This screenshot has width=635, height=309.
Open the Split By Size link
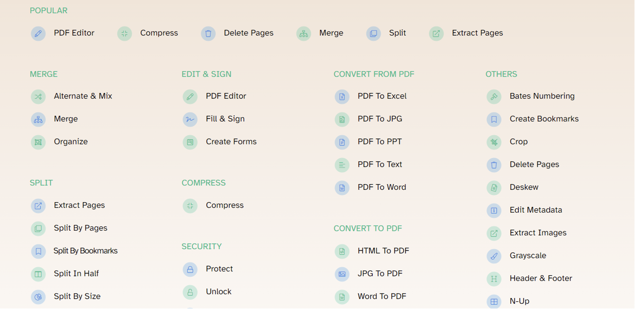77,296
